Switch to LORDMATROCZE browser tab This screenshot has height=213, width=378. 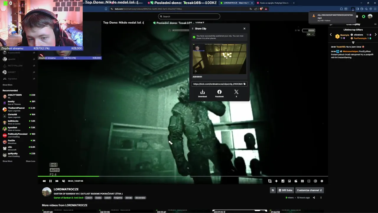click(236, 3)
